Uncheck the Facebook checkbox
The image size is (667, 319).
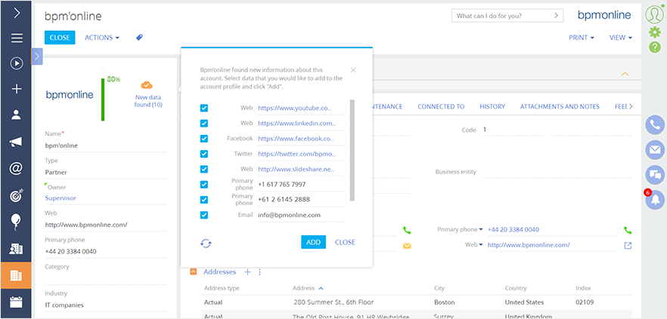click(204, 139)
